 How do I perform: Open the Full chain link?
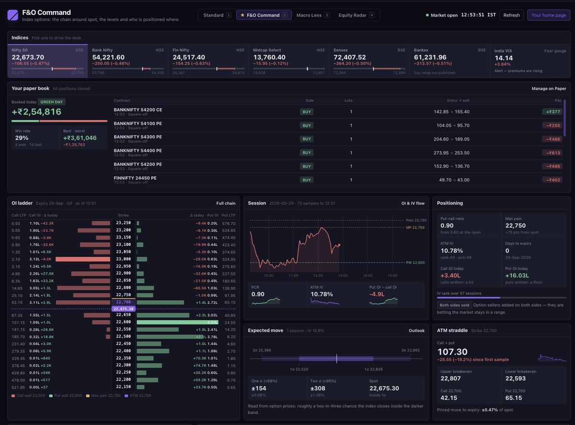coord(226,203)
